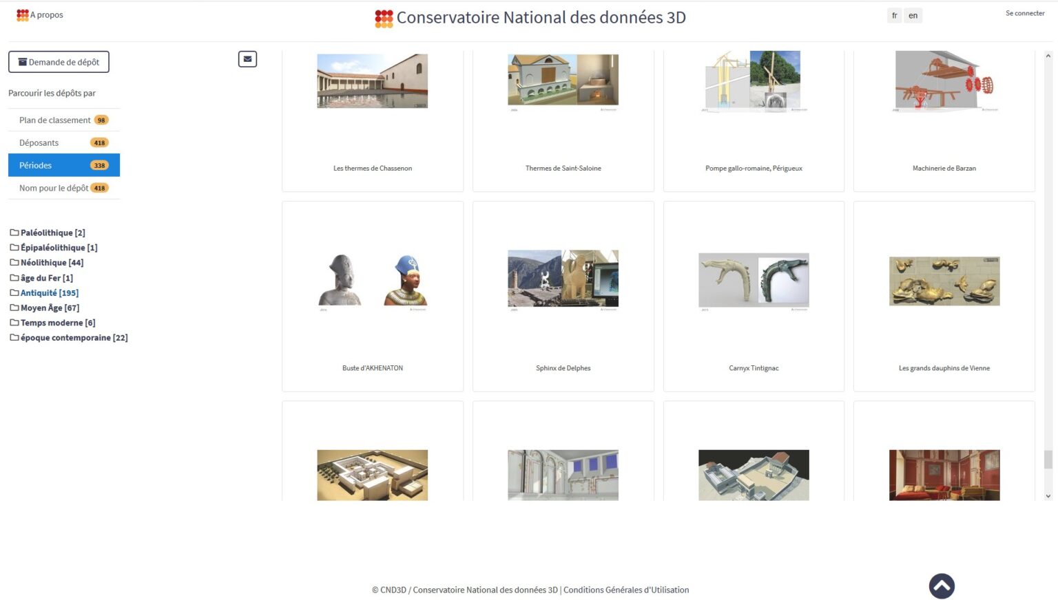Click the scrollbar down arrow
The image size is (1058, 600).
[x=1048, y=495]
